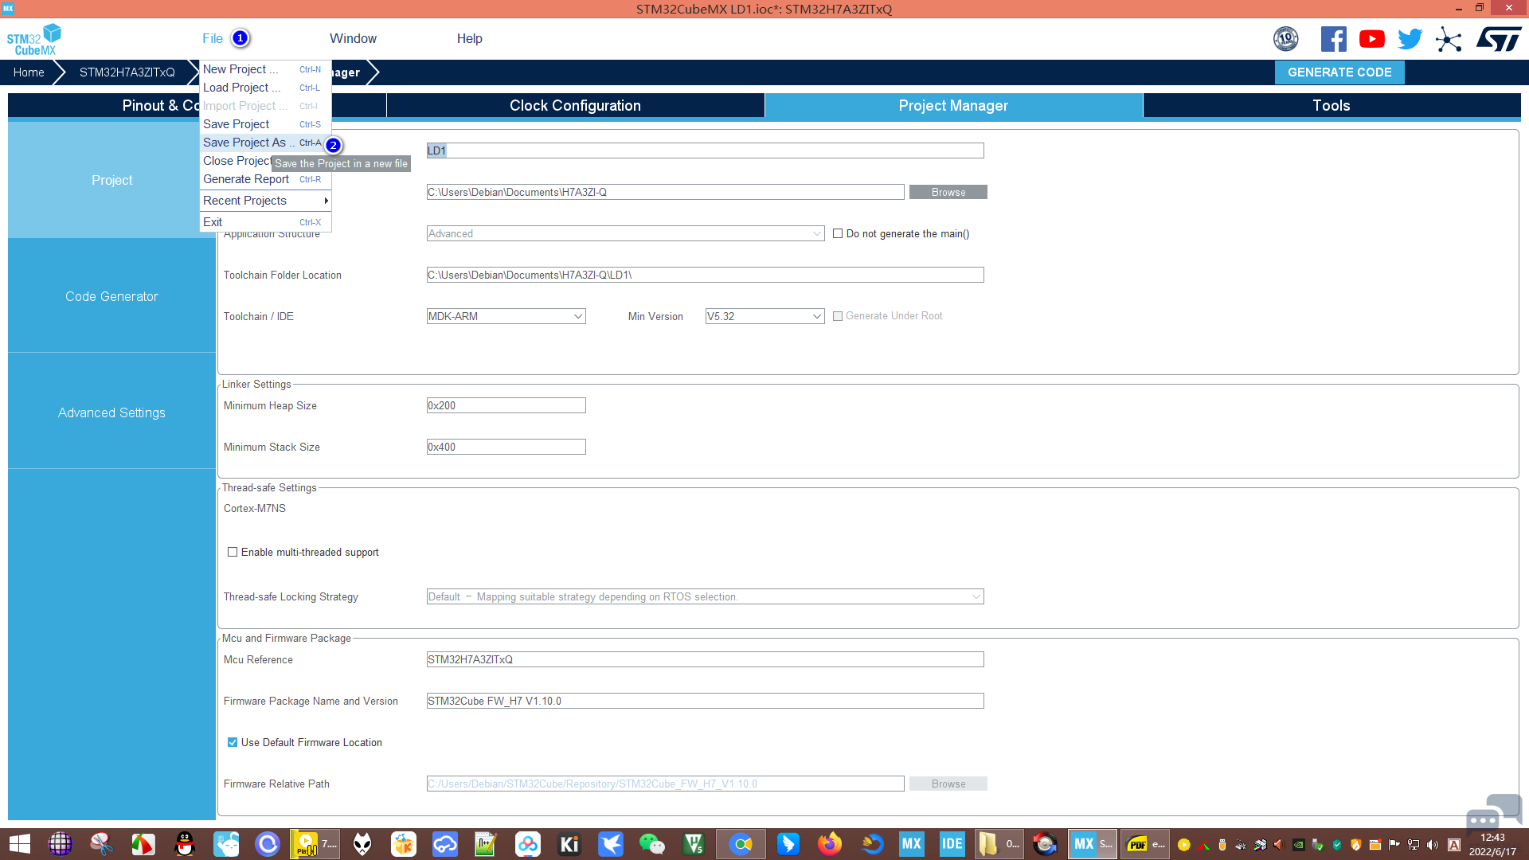The image size is (1529, 860).
Task: Open the Baidu Netdisk taskbar icon
Action: click(528, 844)
